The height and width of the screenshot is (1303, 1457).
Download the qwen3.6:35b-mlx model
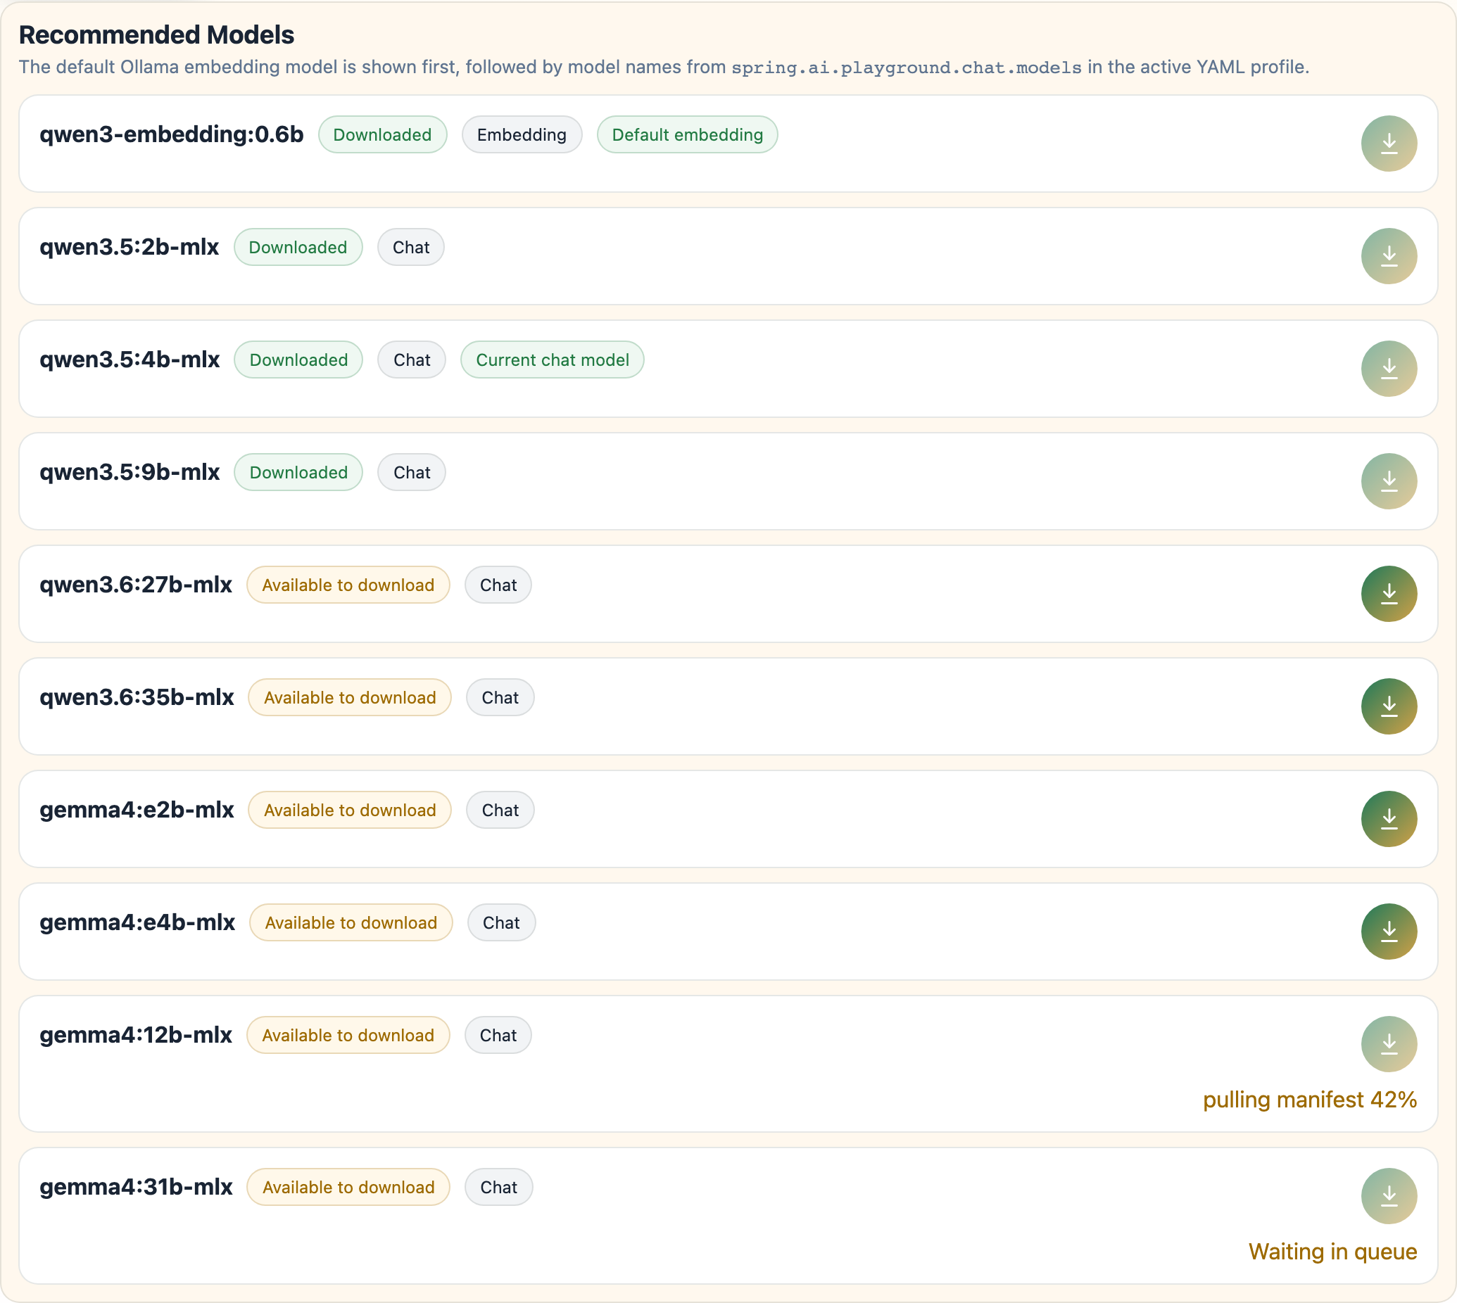[1388, 706]
